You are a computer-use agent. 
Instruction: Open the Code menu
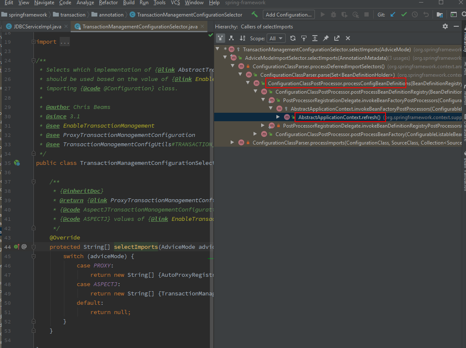65,3
